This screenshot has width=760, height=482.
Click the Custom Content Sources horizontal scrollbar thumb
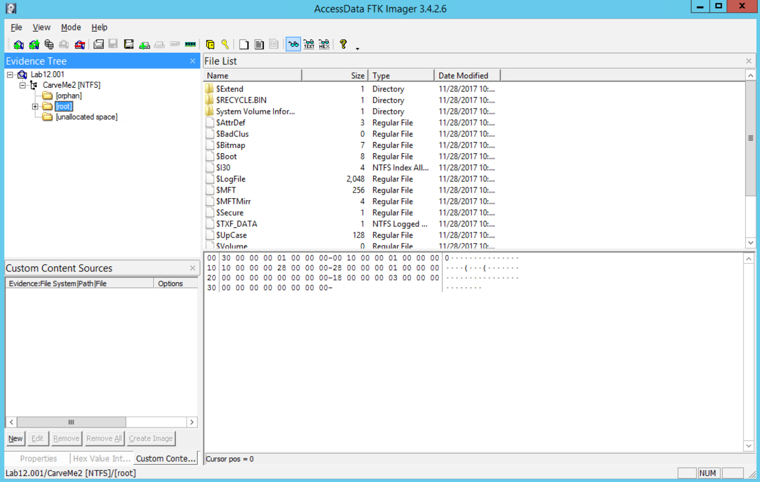pyautogui.click(x=71, y=422)
